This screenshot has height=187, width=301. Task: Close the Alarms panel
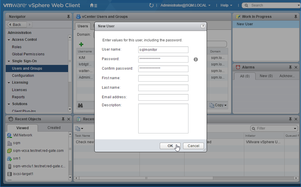click(296, 67)
